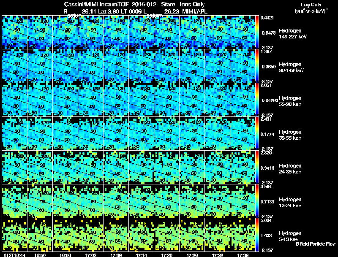This screenshot has width=338, height=257.
Task: Click the color bar for Hydrogen 35-55 keV
Action: click(257, 133)
